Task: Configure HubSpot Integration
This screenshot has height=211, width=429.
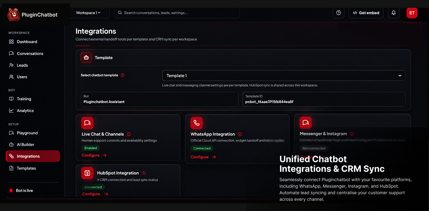Action: click(x=95, y=194)
